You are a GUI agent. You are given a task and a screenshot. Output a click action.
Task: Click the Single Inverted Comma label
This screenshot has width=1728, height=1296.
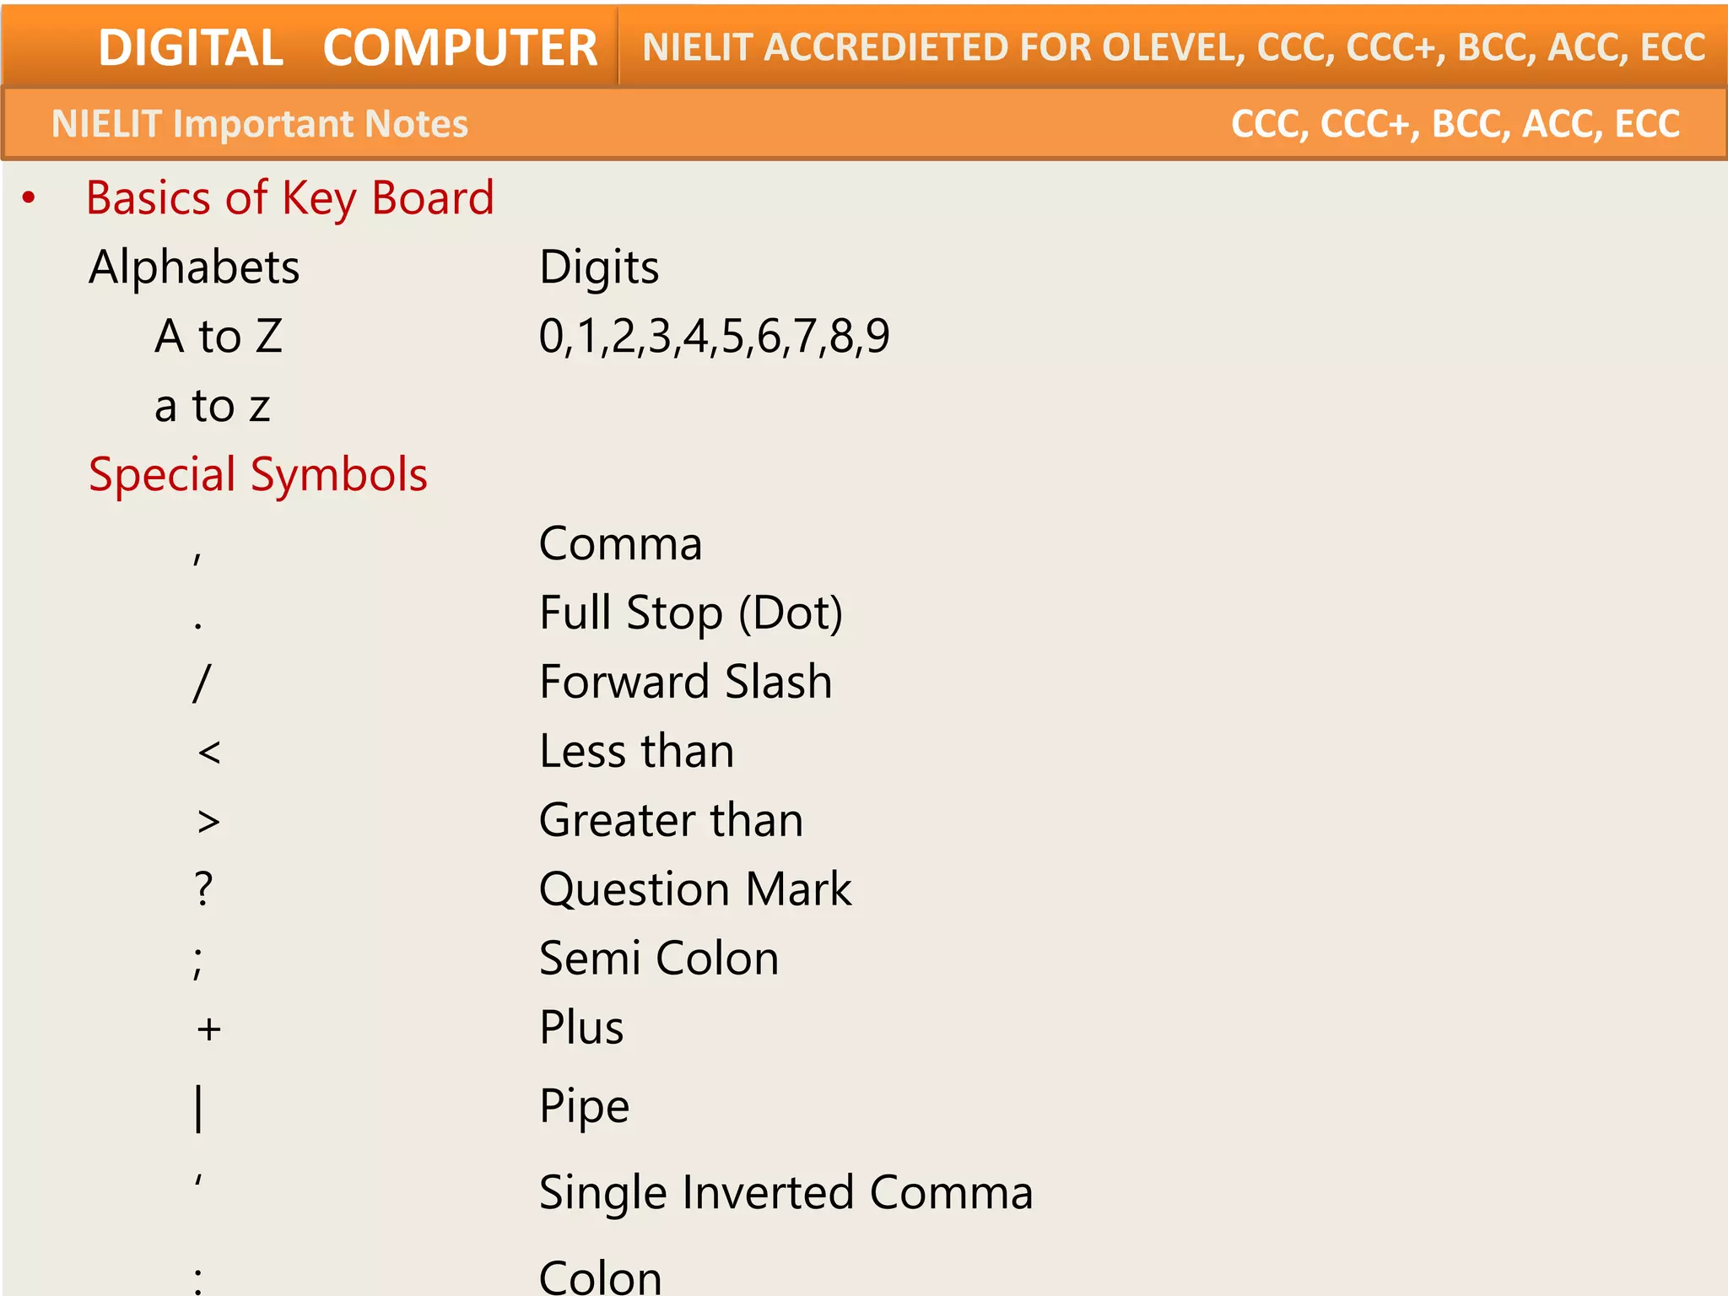click(x=786, y=1193)
